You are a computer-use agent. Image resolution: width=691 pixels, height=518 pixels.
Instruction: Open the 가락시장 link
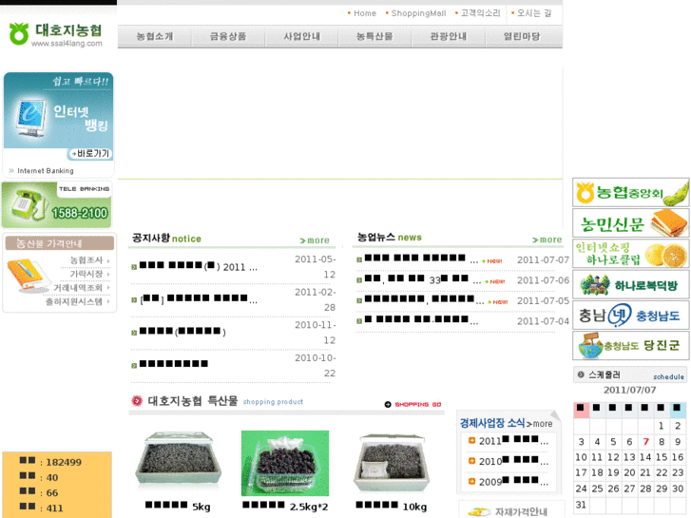tap(86, 274)
